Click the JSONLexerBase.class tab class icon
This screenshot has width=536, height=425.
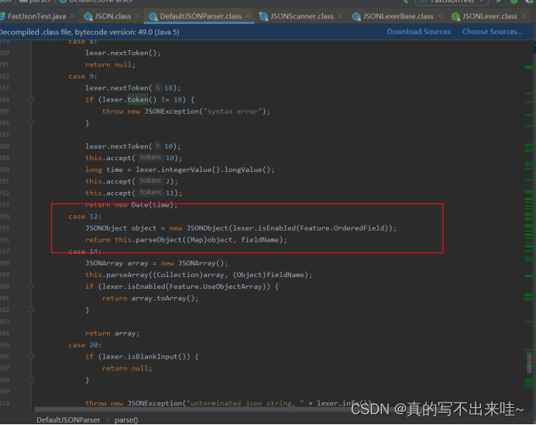(x=356, y=16)
